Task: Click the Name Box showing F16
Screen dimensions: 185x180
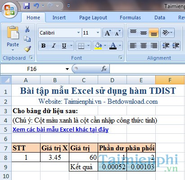Action: coord(32,69)
